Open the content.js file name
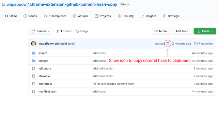Viewport: 218px width, 136px height. tap(45, 84)
